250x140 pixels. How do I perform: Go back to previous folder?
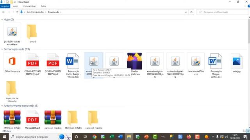tap(4, 12)
